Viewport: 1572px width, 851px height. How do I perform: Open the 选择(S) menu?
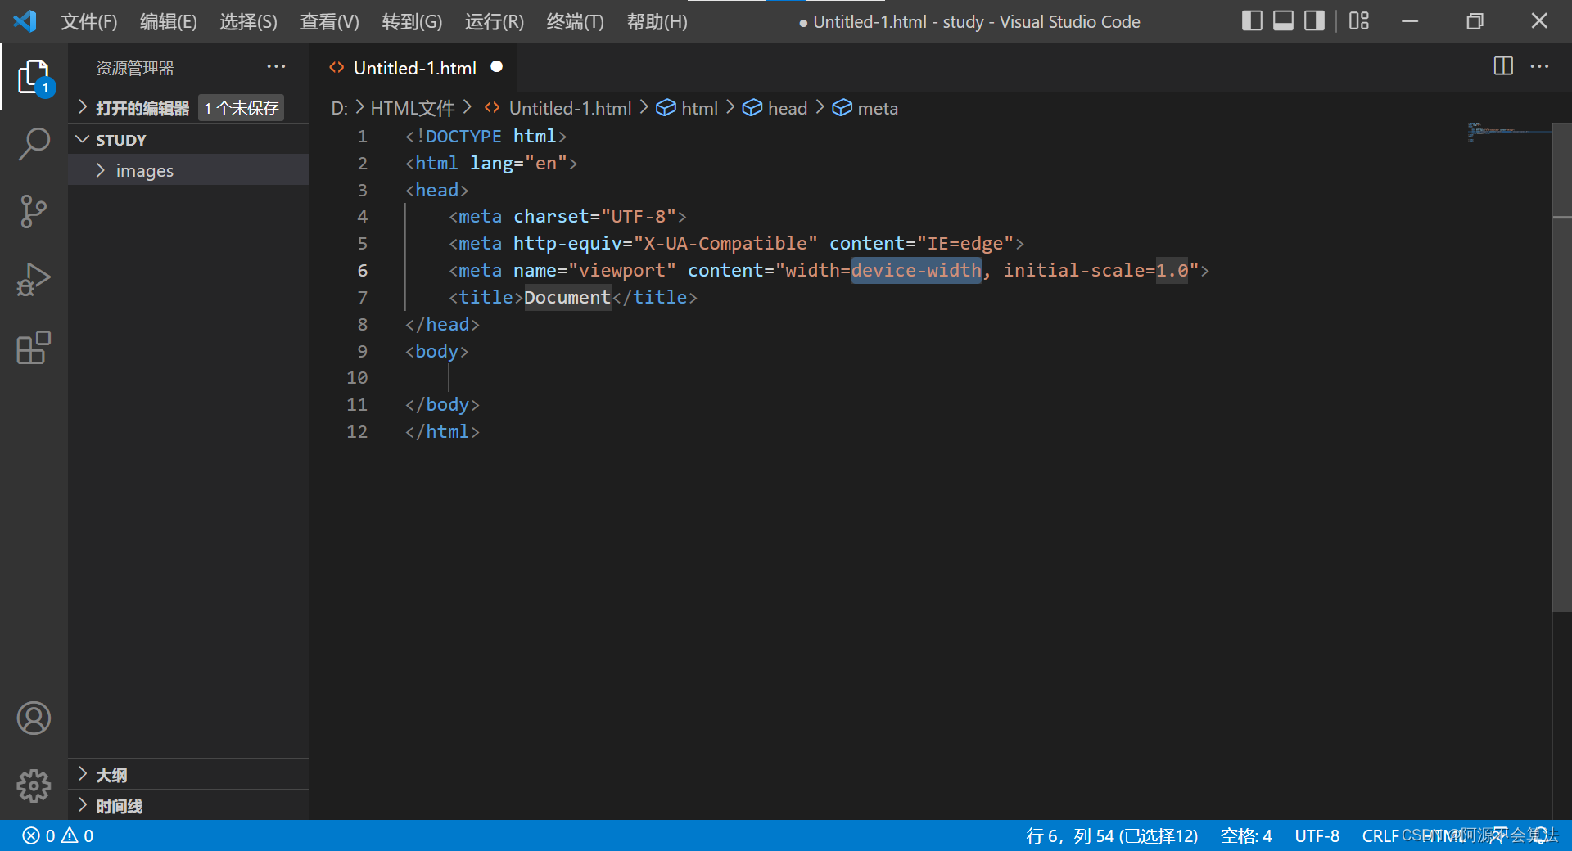(x=248, y=21)
